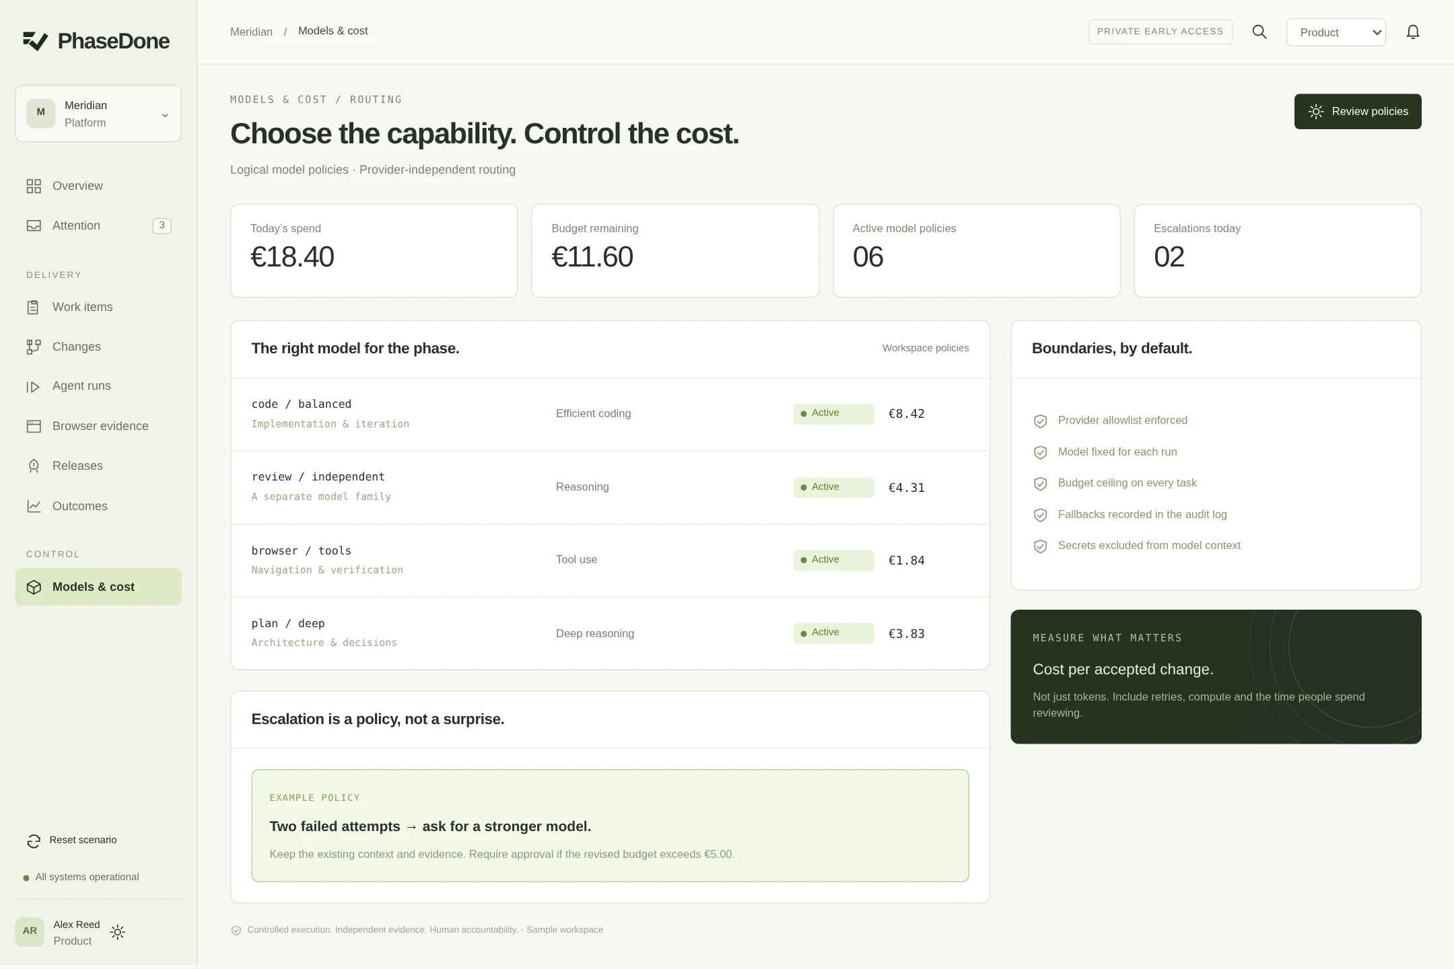1454x969 pixels.
Task: Open search with the magnifier icon
Action: coord(1259,32)
